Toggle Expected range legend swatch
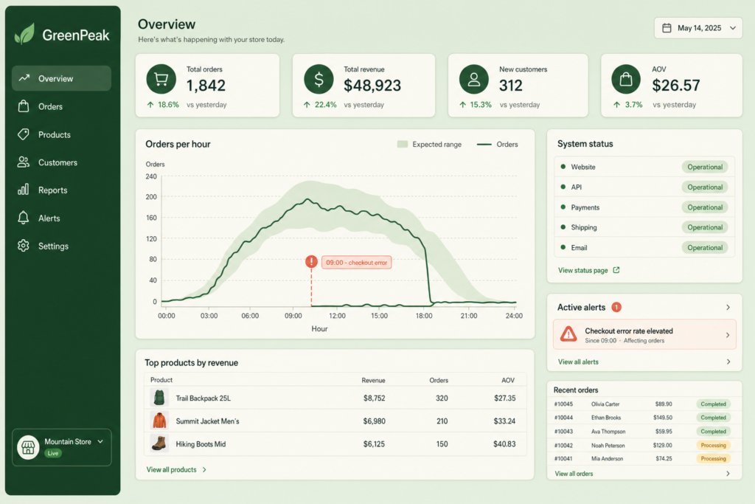This screenshot has width=755, height=504. [x=403, y=144]
